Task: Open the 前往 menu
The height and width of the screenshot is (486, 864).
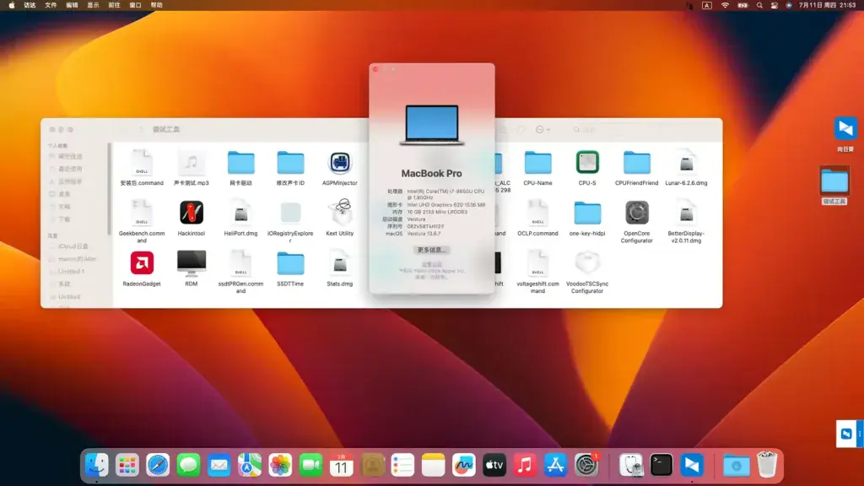Action: click(x=114, y=5)
